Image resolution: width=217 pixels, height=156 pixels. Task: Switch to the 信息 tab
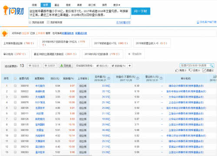[x=34, y=5]
